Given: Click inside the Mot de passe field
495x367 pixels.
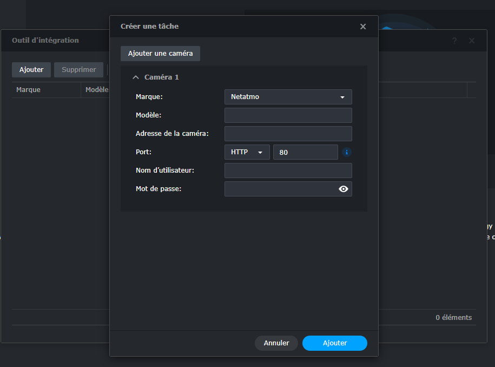Looking at the screenshot, I should tap(280, 189).
